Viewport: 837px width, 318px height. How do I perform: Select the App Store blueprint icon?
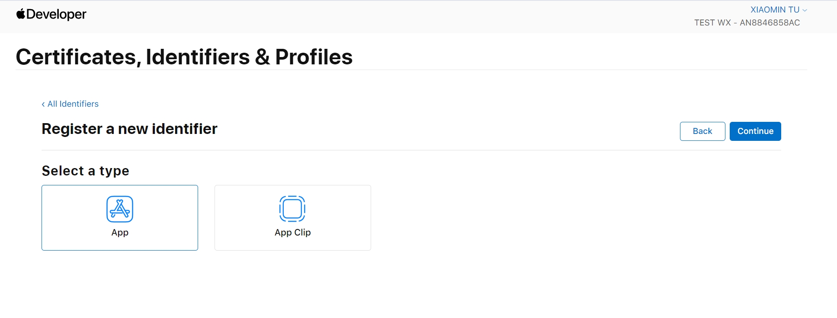[120, 209]
